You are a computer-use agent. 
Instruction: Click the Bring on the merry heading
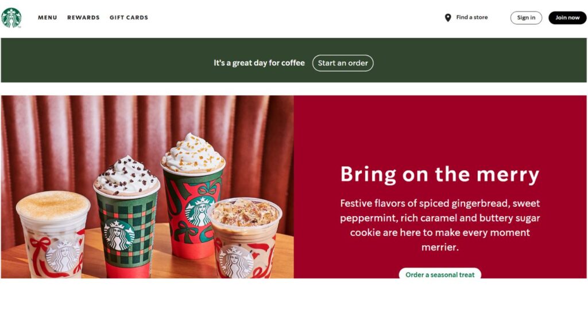440,174
